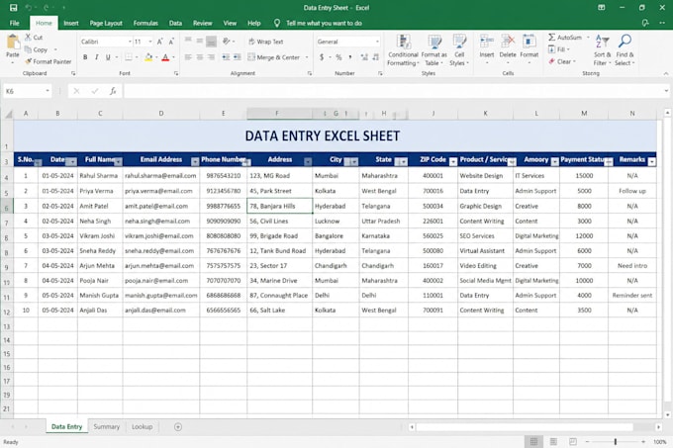This screenshot has width=673, height=448.
Task: Click the Increase Font Size icon
Action: coord(159,42)
